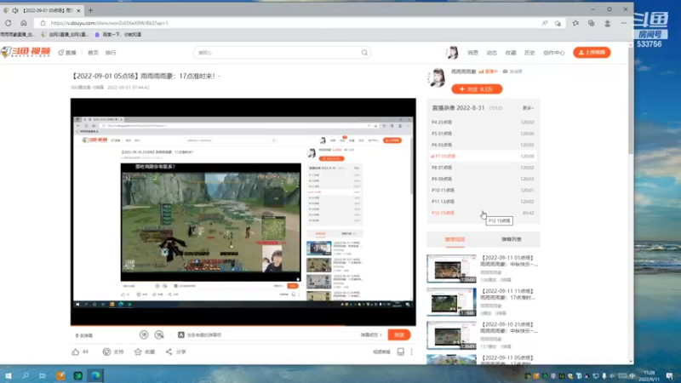Play episode P10 11点场

tap(483, 190)
